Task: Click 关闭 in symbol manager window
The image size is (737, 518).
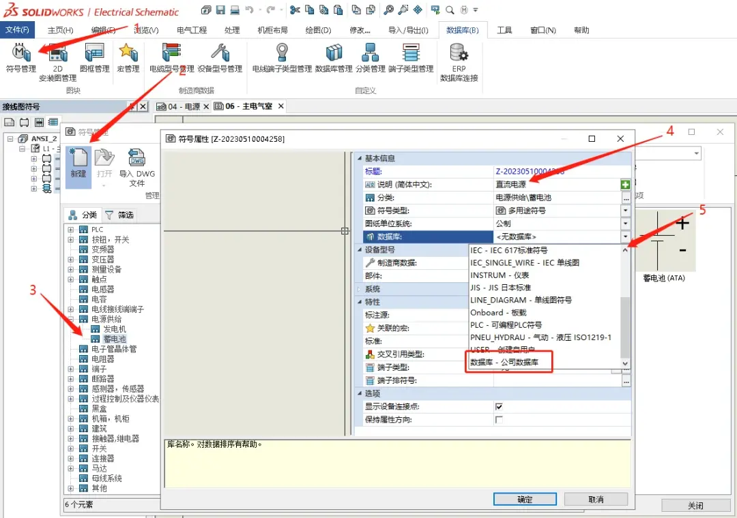Action: click(x=695, y=506)
